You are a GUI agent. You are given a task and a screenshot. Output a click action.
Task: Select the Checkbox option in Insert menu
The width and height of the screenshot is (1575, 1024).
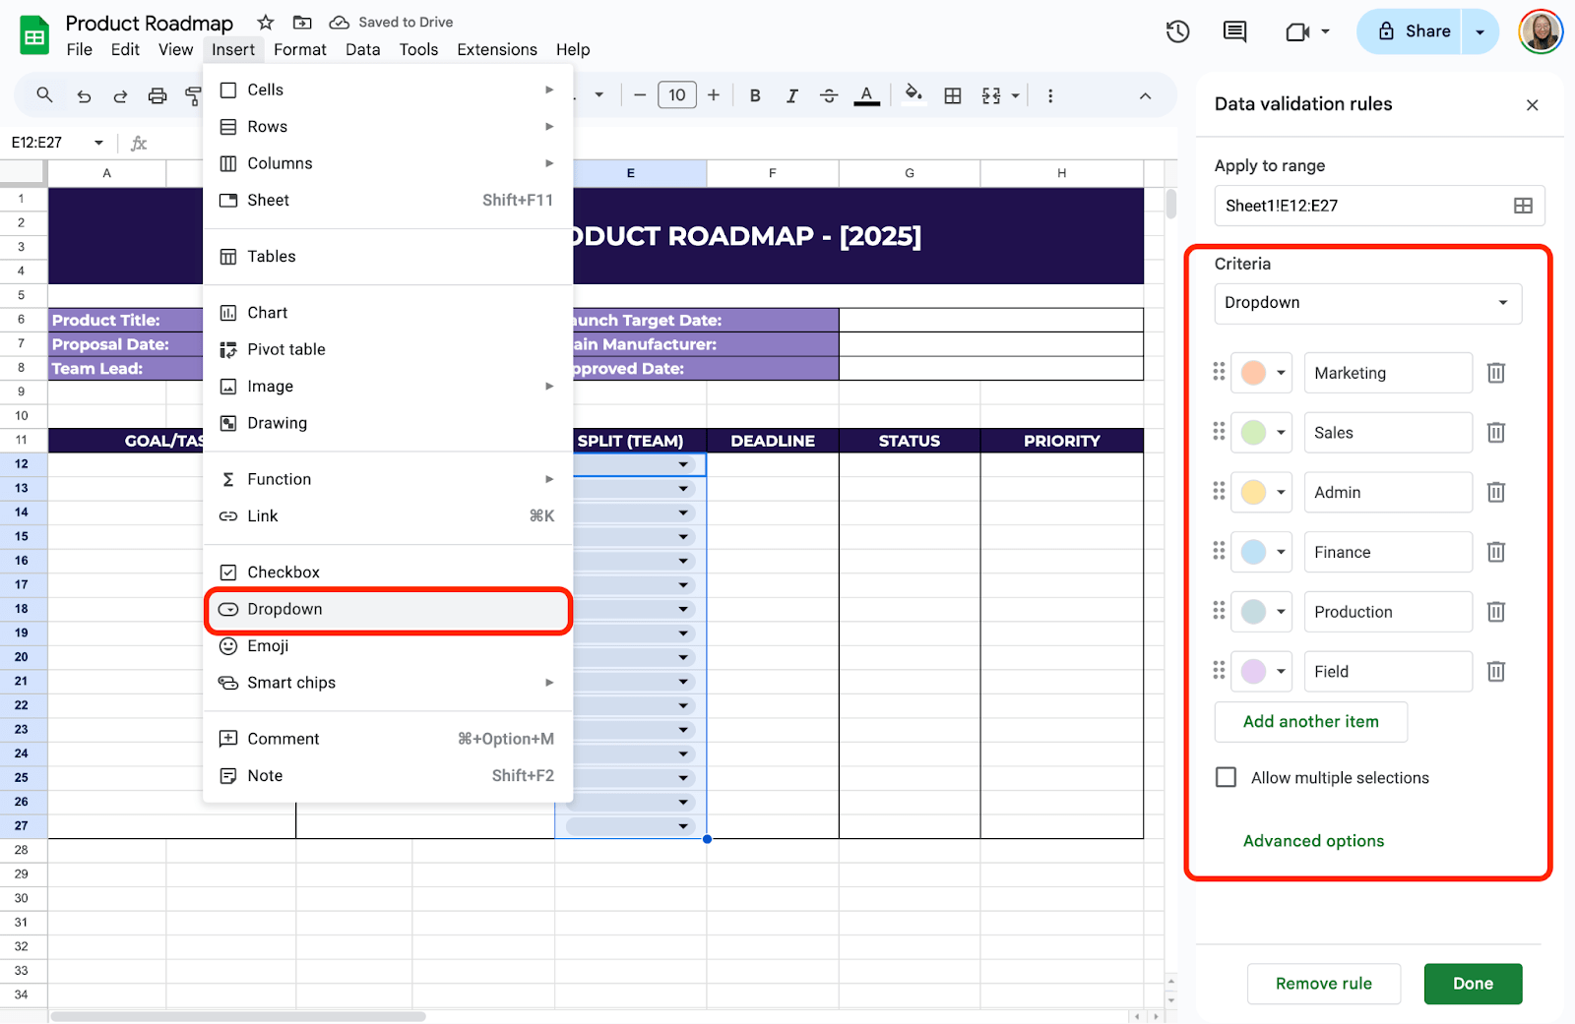[283, 572]
